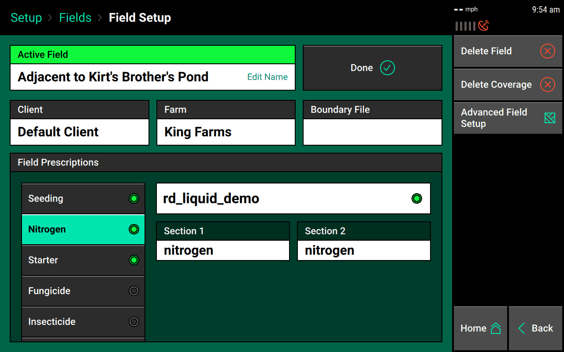Click the Back chevron icon

pyautogui.click(x=522, y=328)
